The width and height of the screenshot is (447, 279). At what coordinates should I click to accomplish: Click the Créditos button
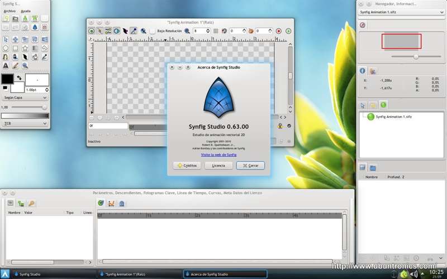pos(187,165)
